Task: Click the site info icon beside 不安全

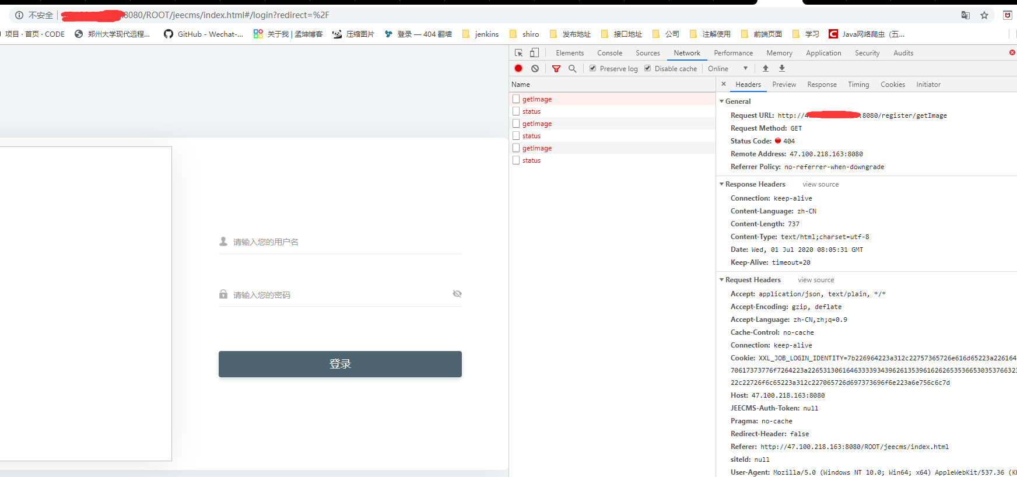Action: (19, 15)
